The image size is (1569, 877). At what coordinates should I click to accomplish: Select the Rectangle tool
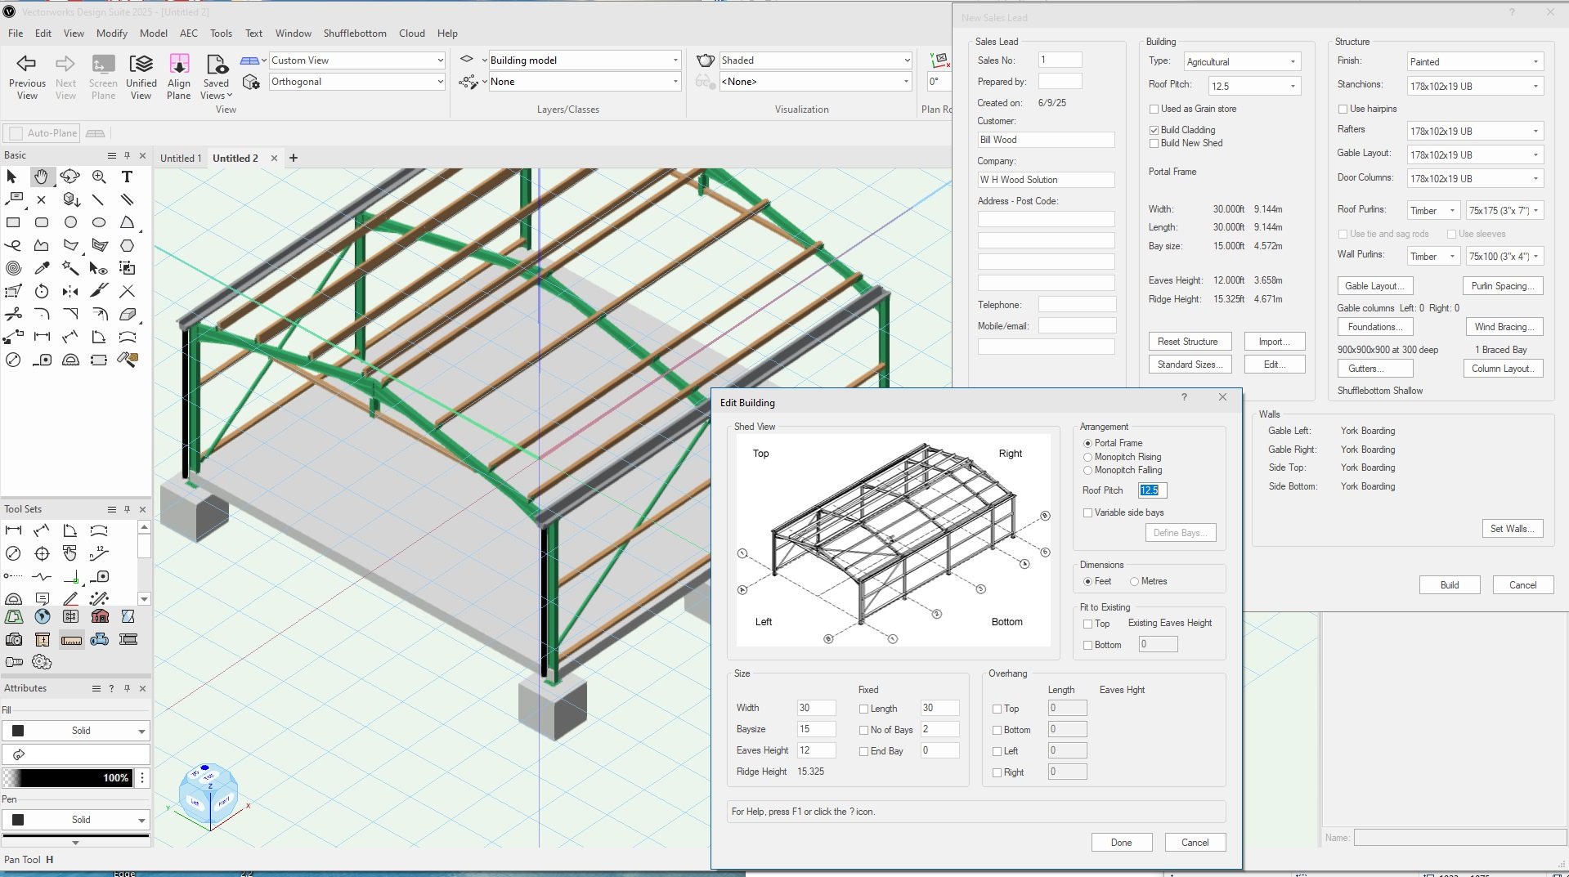13,222
